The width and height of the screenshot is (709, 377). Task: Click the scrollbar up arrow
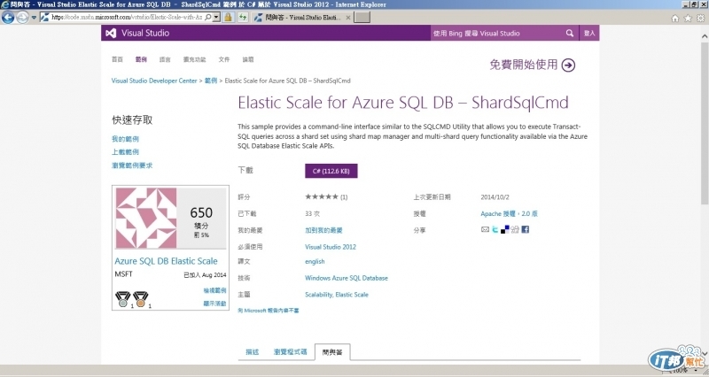pos(705,35)
